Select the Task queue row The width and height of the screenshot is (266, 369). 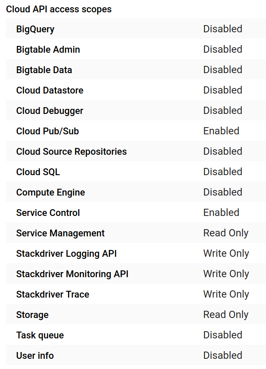(x=136, y=335)
